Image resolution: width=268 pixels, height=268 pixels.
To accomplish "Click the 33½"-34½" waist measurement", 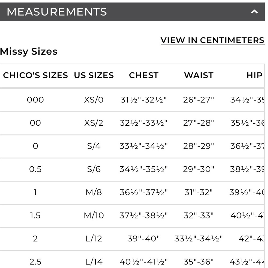I will [199, 238].
